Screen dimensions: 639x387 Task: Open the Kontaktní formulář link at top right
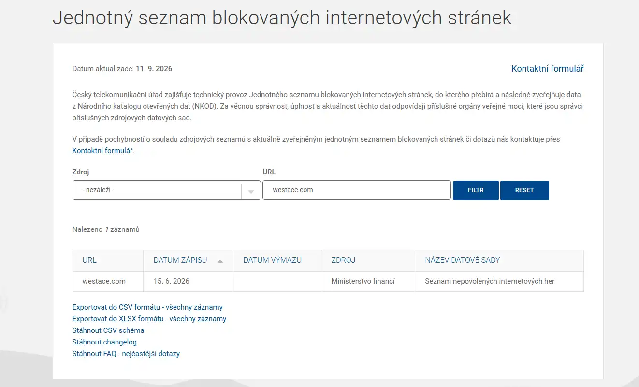point(548,69)
